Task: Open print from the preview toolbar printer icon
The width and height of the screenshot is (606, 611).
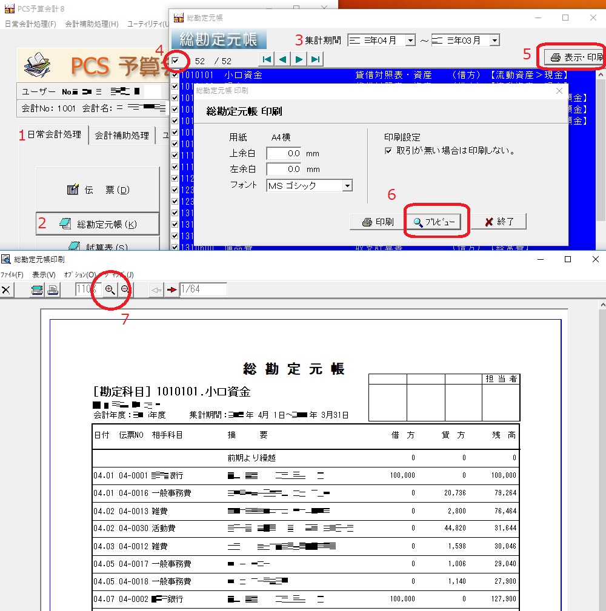Action: point(52,289)
